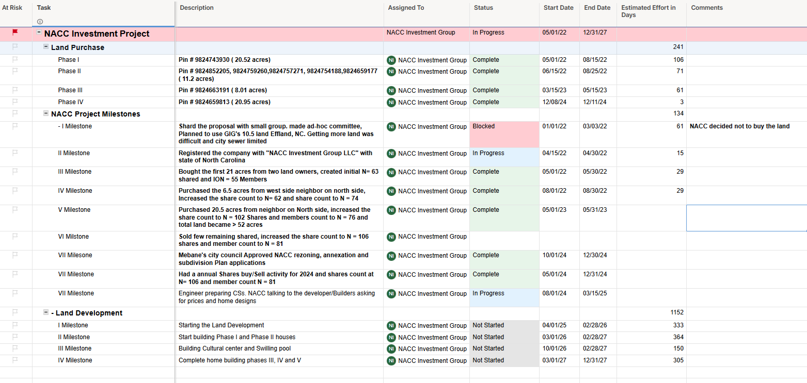The image size is (807, 383).
Task: Click NI avatar in 'Engineer preparing CSs' row
Action: pos(391,294)
